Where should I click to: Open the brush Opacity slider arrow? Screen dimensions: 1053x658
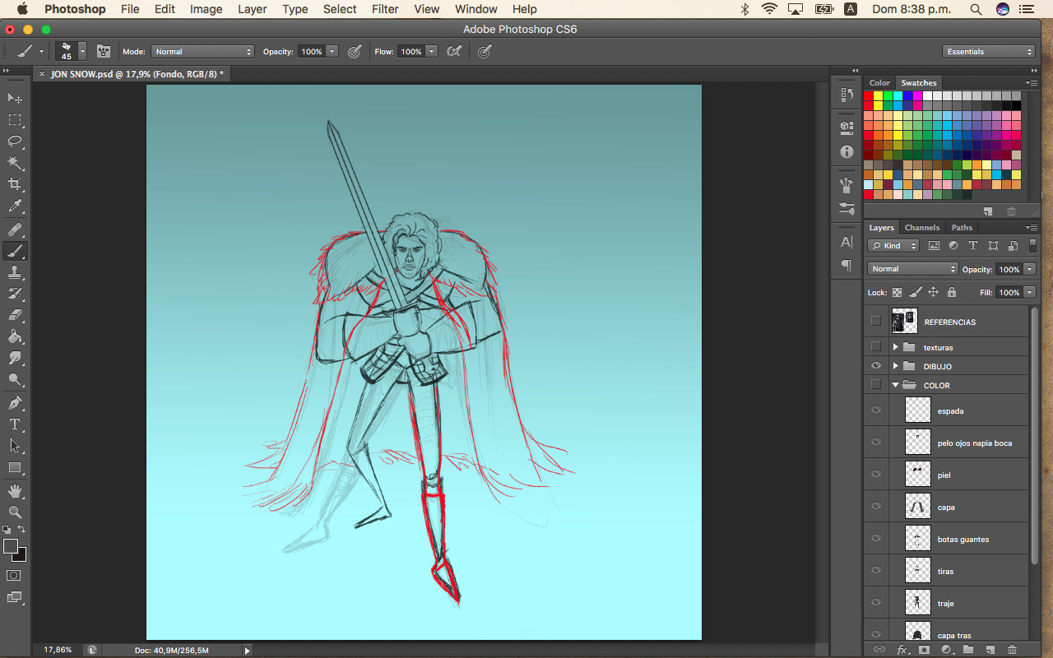[332, 51]
